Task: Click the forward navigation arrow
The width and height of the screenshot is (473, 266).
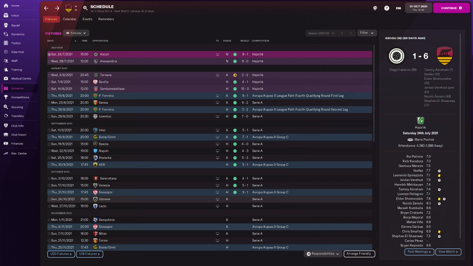Action: pyautogui.click(x=57, y=8)
